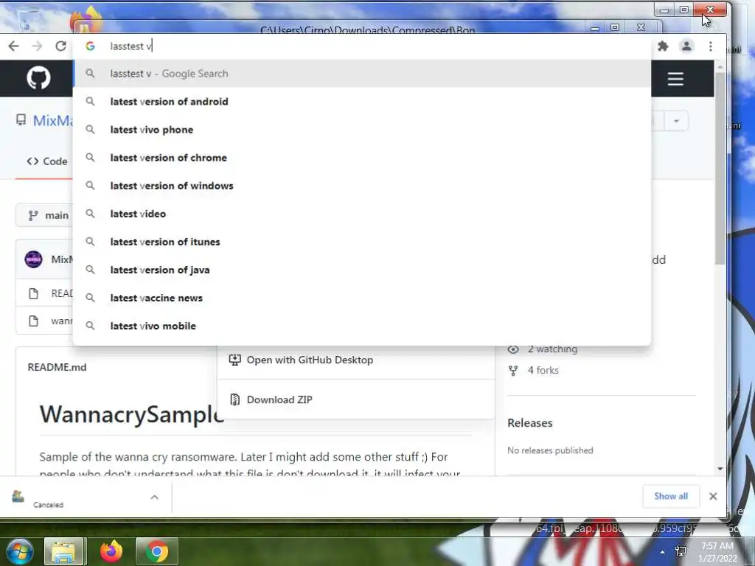Click the fork icon beside 4 forks
Viewport: 755px width, 566px height.
tap(513, 371)
